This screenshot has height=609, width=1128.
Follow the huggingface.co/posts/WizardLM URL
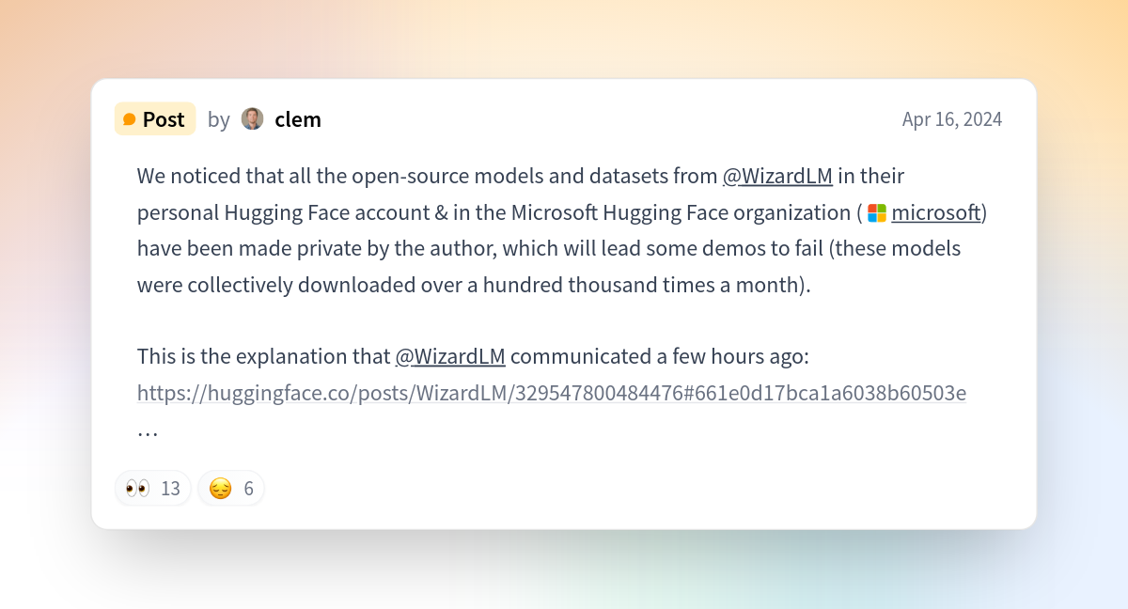(552, 393)
